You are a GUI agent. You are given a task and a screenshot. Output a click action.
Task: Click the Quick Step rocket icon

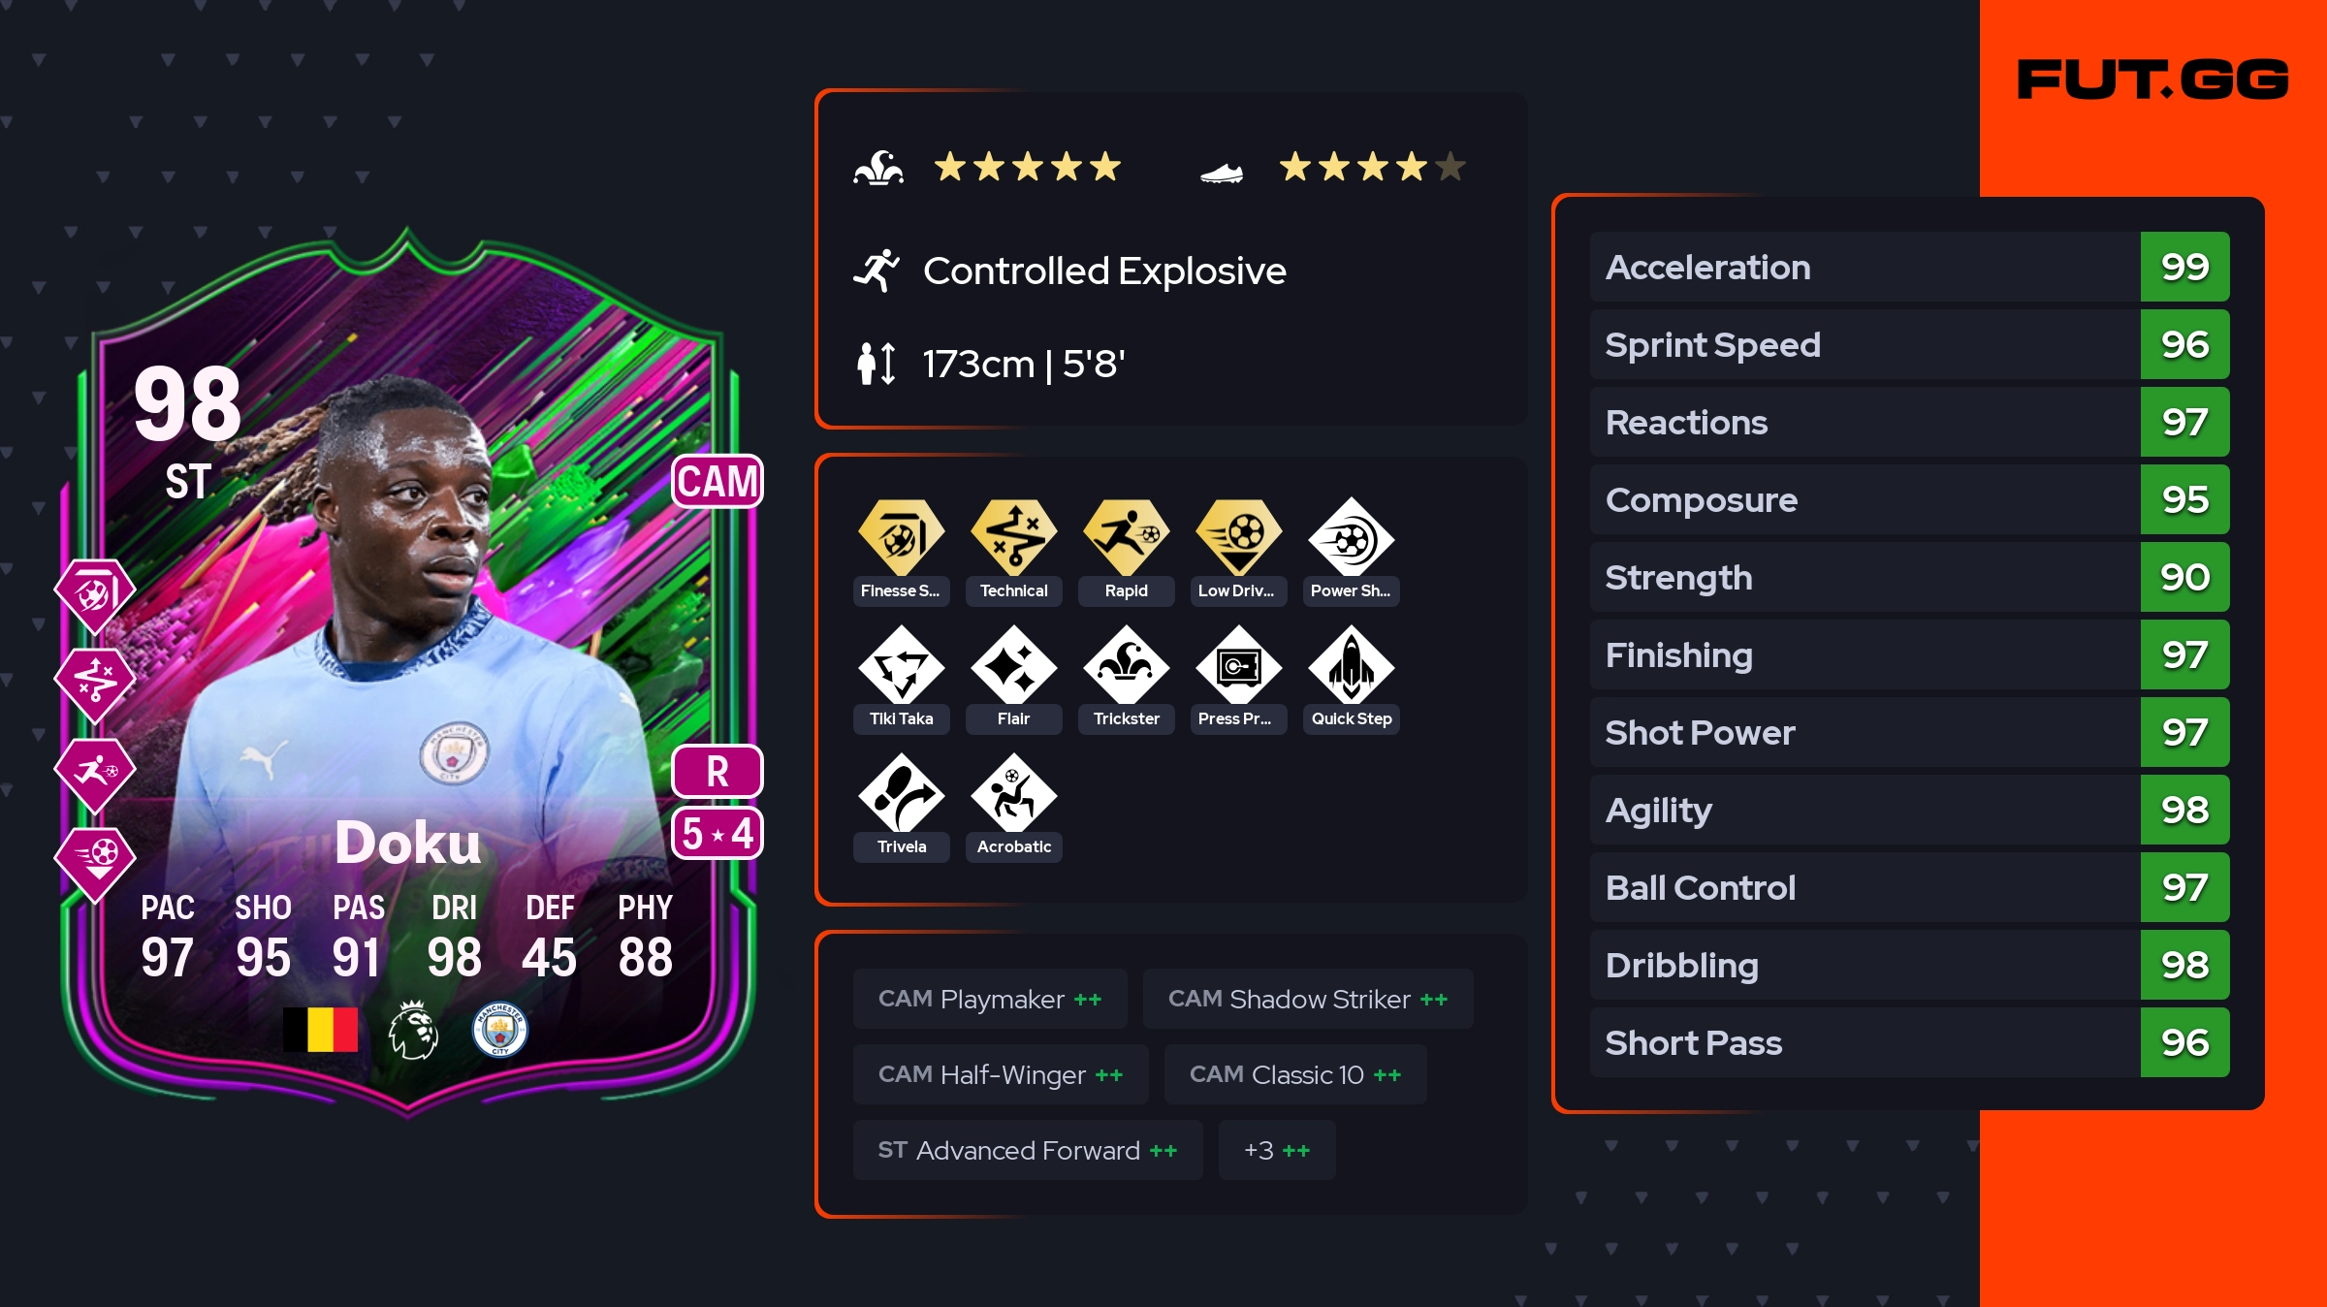point(1351,664)
